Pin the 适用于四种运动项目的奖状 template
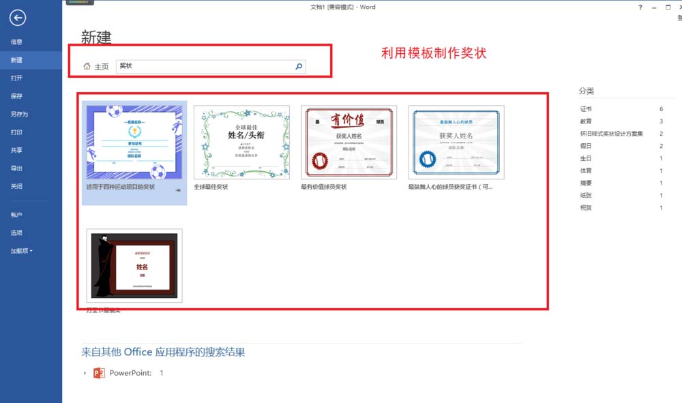Image resolution: width=682 pixels, height=403 pixels. click(178, 190)
